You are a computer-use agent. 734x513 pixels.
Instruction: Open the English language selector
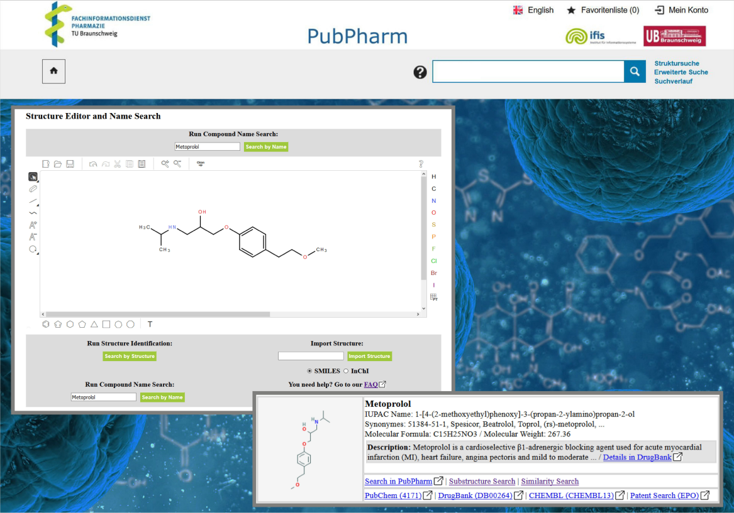pos(533,10)
